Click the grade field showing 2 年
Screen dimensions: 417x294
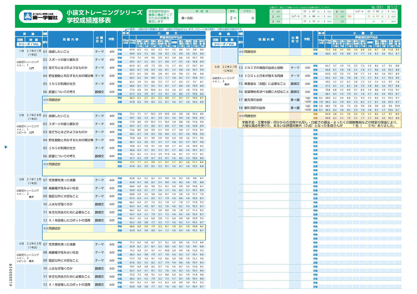(232, 18)
